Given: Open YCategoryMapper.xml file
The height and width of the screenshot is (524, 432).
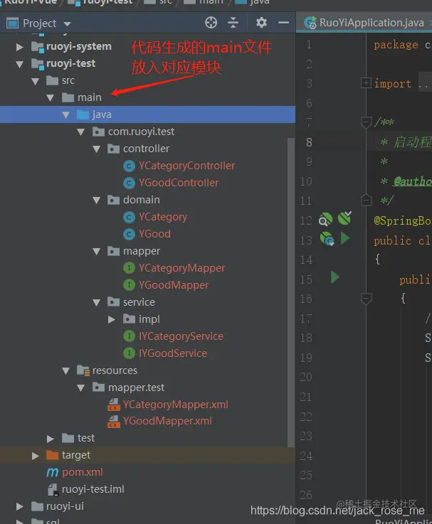Looking at the screenshot, I should 175,405.
